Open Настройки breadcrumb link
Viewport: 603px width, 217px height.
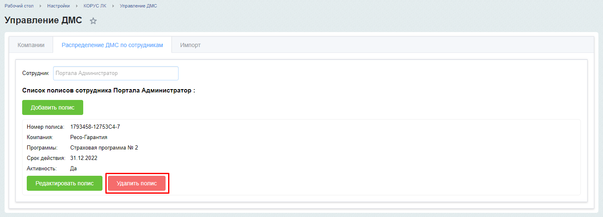pos(58,6)
